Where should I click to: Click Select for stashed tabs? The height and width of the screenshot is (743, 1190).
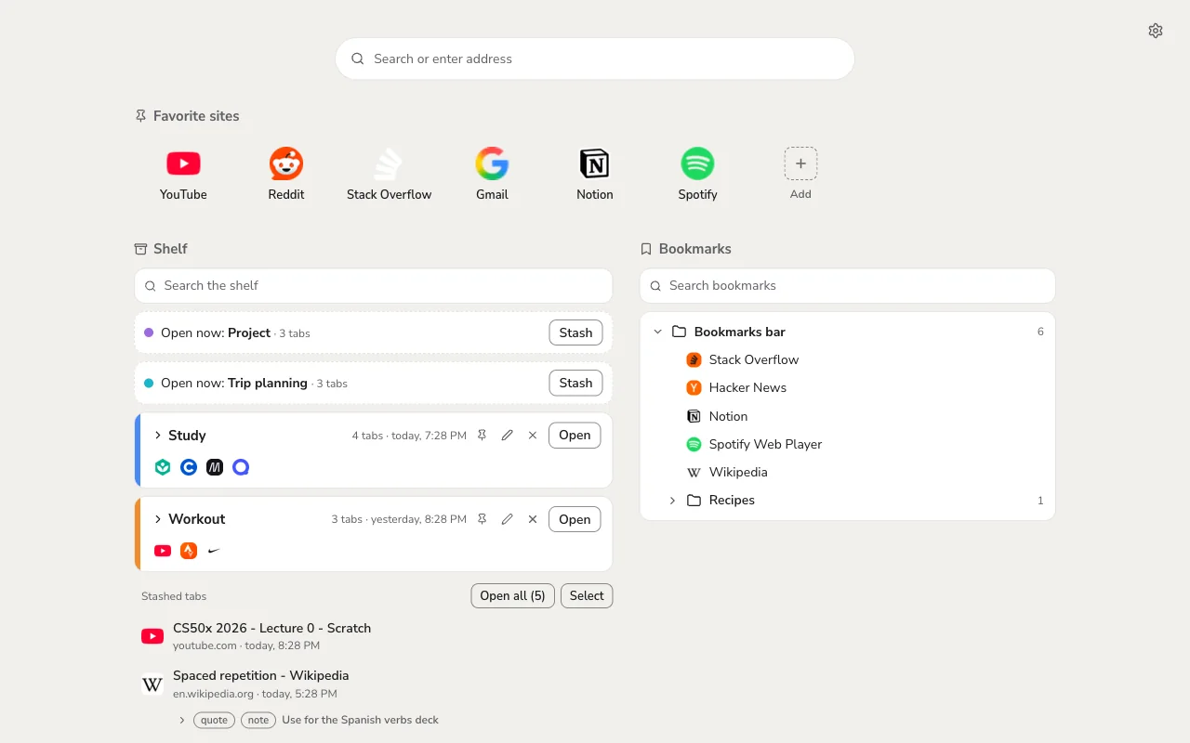coord(587,595)
